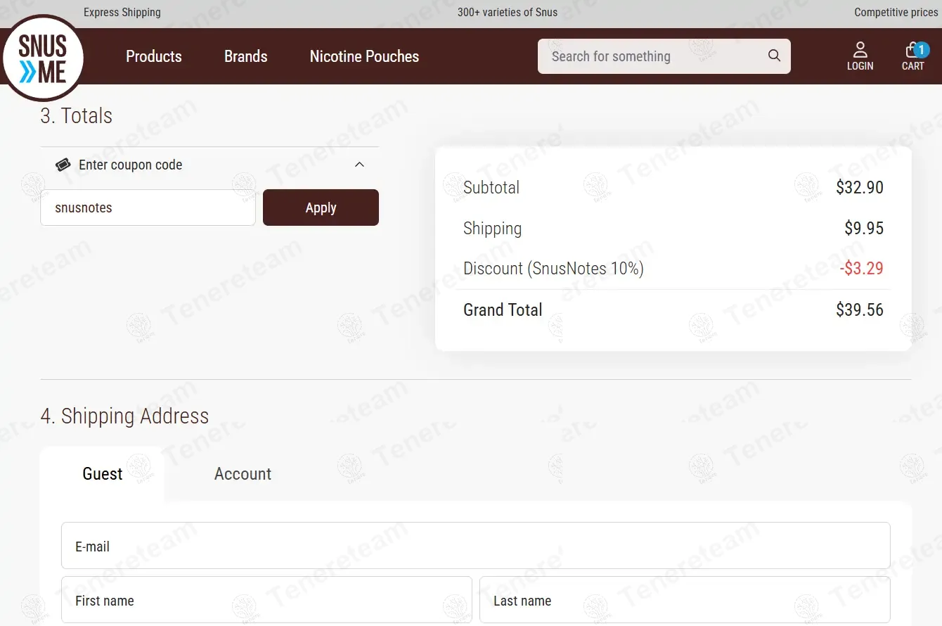
Task: Click 'Discount (SnusNotes 10%)' label
Action: (x=553, y=268)
